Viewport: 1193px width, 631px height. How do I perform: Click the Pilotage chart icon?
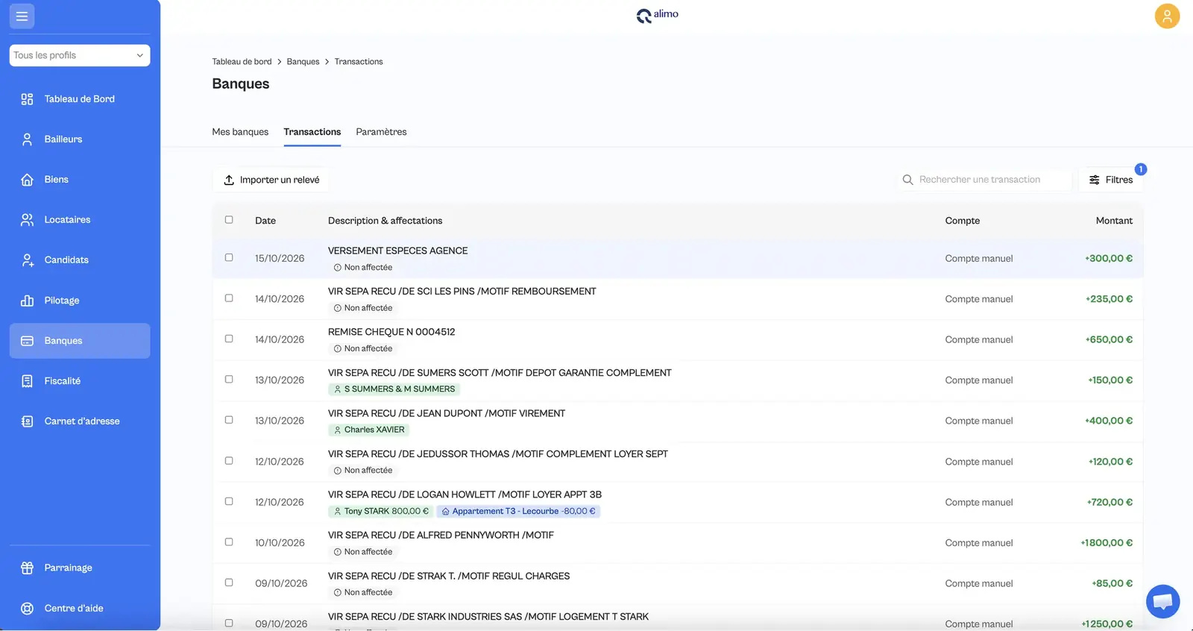coord(27,301)
